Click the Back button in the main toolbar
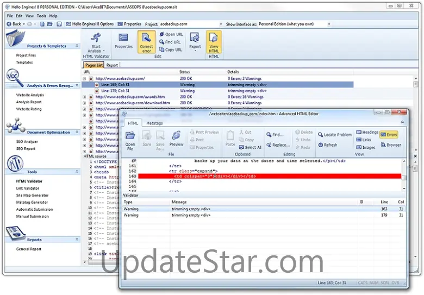 click(14, 24)
